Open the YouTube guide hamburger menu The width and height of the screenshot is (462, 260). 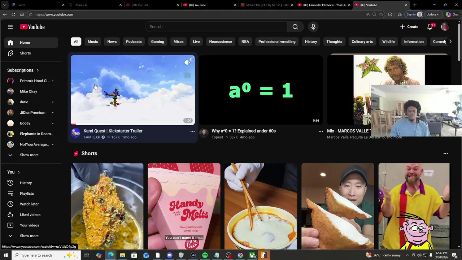[10, 27]
